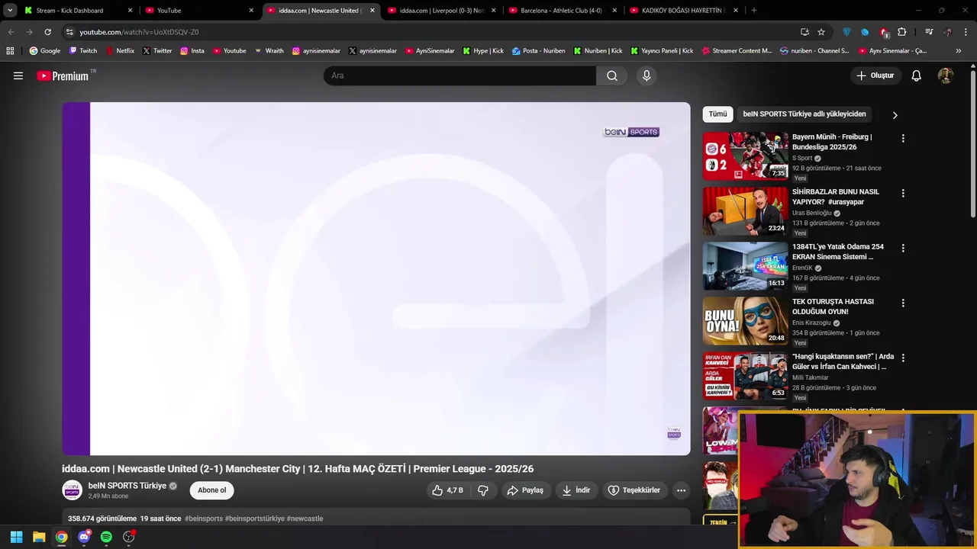Open Spotify from taskbar
Image resolution: width=977 pixels, height=549 pixels.
(x=106, y=537)
